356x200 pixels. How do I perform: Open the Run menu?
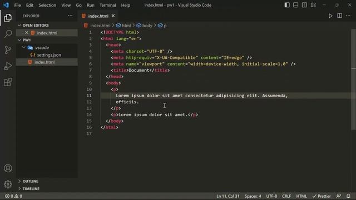pyautogui.click(x=90, y=5)
